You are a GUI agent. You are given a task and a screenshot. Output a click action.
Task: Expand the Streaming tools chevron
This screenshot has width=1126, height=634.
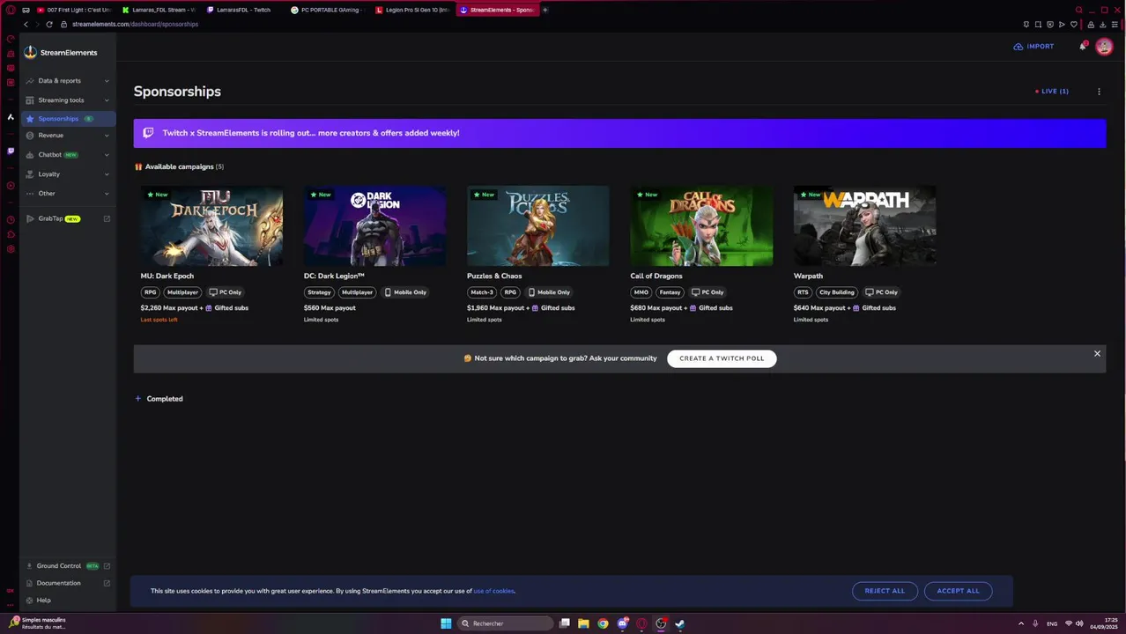click(x=107, y=100)
